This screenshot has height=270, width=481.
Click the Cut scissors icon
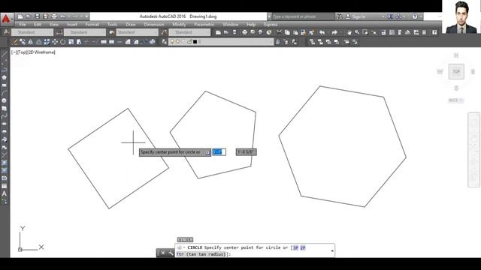point(279,32)
